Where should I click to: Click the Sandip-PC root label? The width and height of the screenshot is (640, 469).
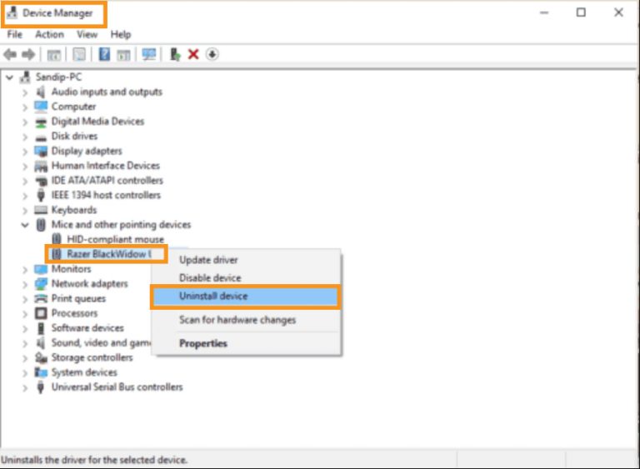click(x=58, y=77)
